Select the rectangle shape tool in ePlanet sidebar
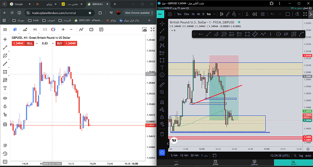This screenshot has height=167, width=313. [x=5, y=72]
